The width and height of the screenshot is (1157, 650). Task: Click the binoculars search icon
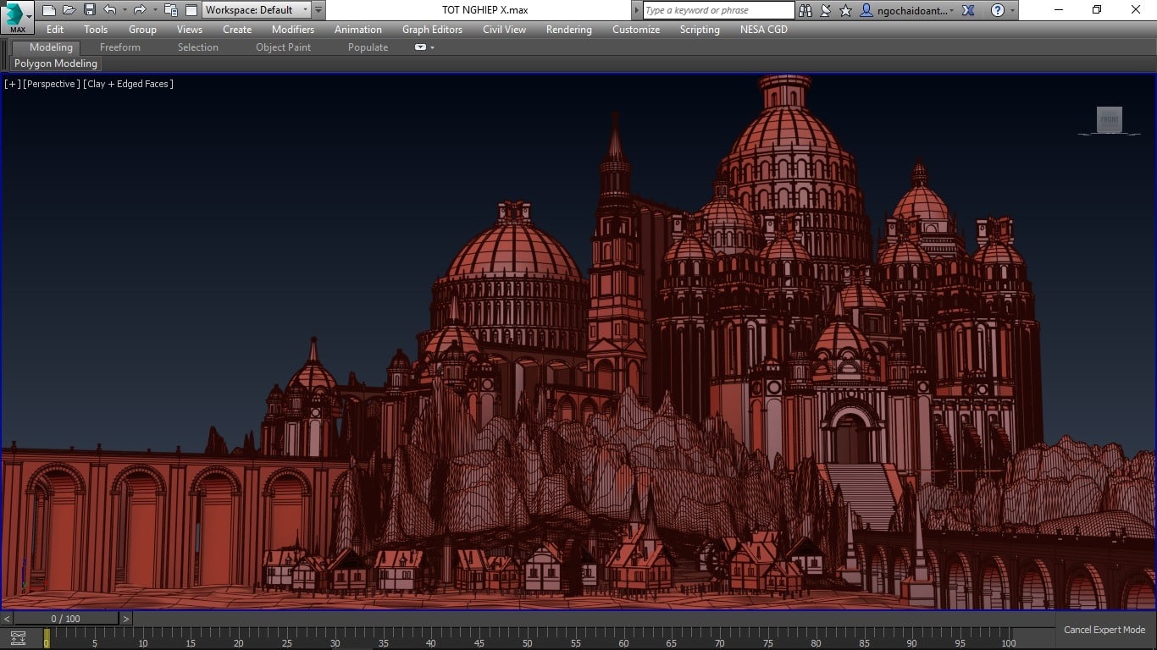coord(805,10)
